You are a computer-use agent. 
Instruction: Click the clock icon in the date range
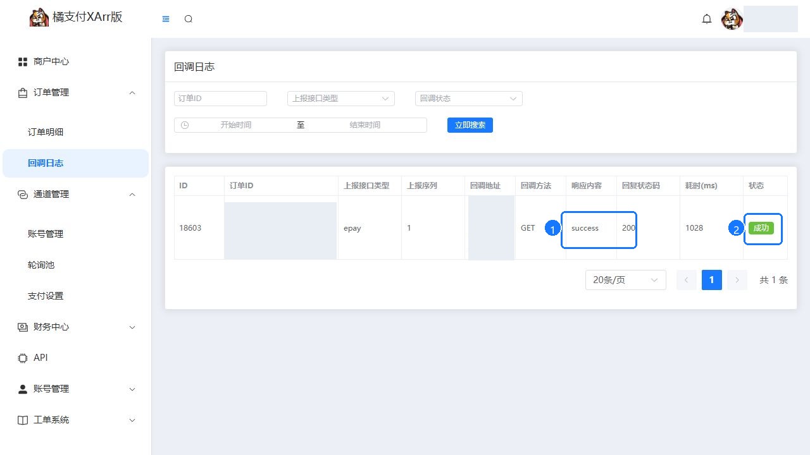[x=185, y=125]
